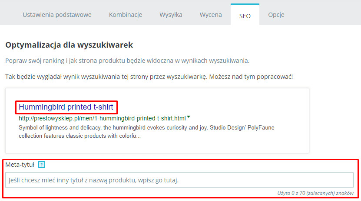Click the Symbol of lightness description snippet
Viewport: 361px width, 201px height.
click(x=146, y=132)
